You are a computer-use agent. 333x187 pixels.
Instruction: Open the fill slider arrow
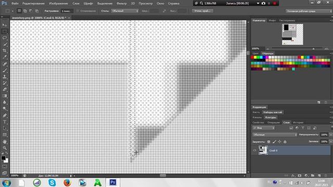pyautogui.click(x=331, y=141)
